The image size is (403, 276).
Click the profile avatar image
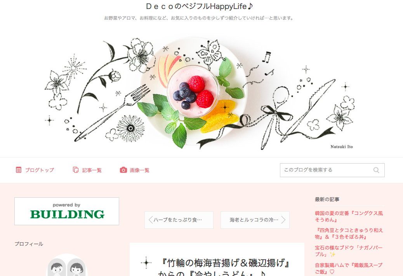[66, 266]
